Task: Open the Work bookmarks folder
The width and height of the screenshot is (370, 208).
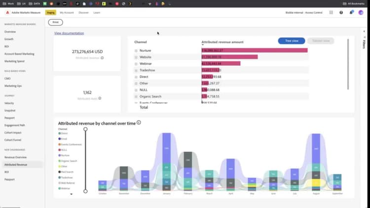Action: click(8, 4)
